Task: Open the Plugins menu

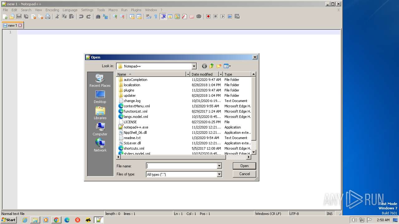Action: click(x=136, y=10)
